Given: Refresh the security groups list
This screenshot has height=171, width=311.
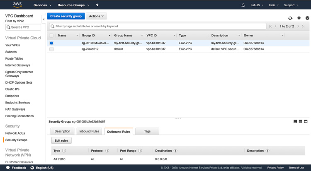Looking at the screenshot, I should tap(290, 18).
